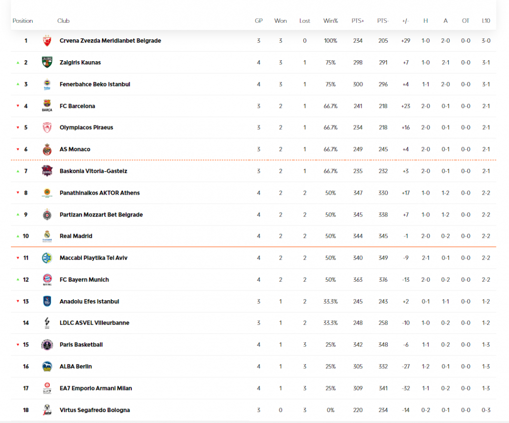Click the +/- column header
The width and height of the screenshot is (509, 423).
[x=406, y=21]
